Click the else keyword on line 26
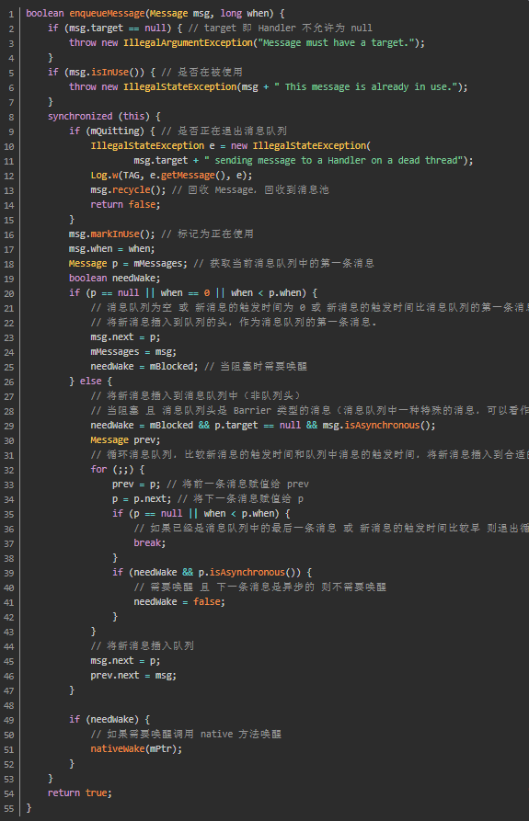The height and width of the screenshot is (821, 529). click(x=90, y=381)
